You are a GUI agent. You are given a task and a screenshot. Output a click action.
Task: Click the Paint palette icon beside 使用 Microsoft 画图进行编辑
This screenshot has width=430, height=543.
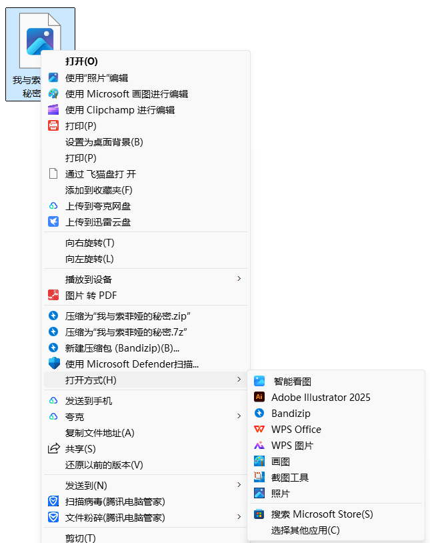coord(53,94)
